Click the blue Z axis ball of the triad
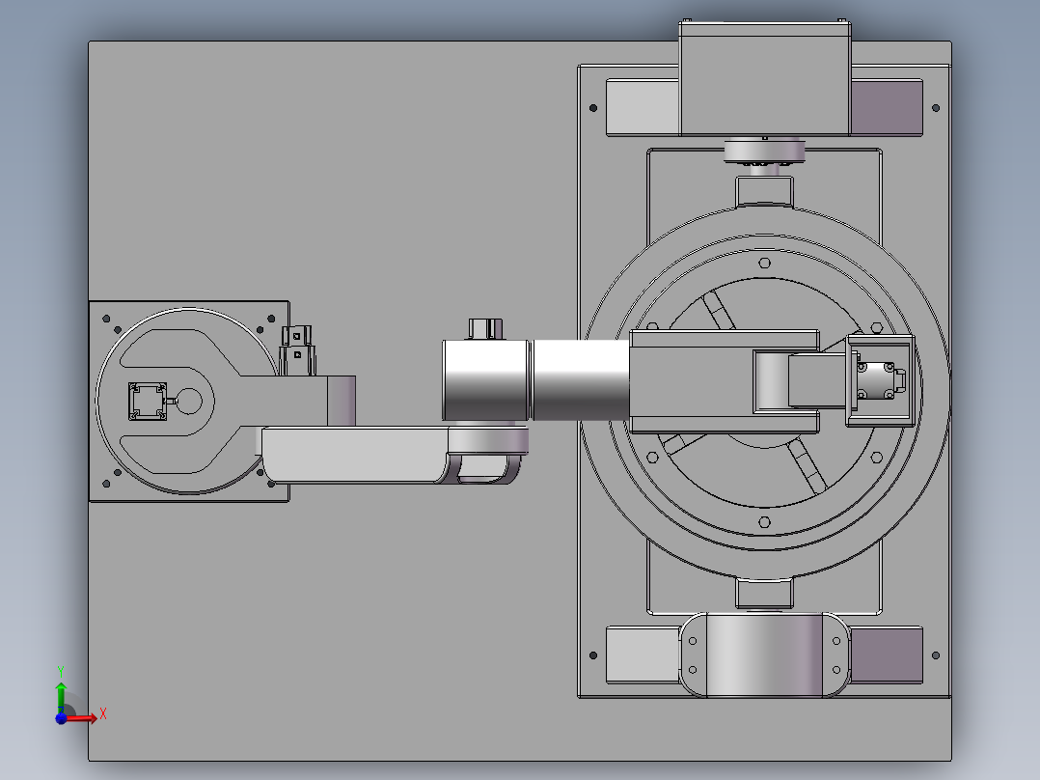 (61, 718)
